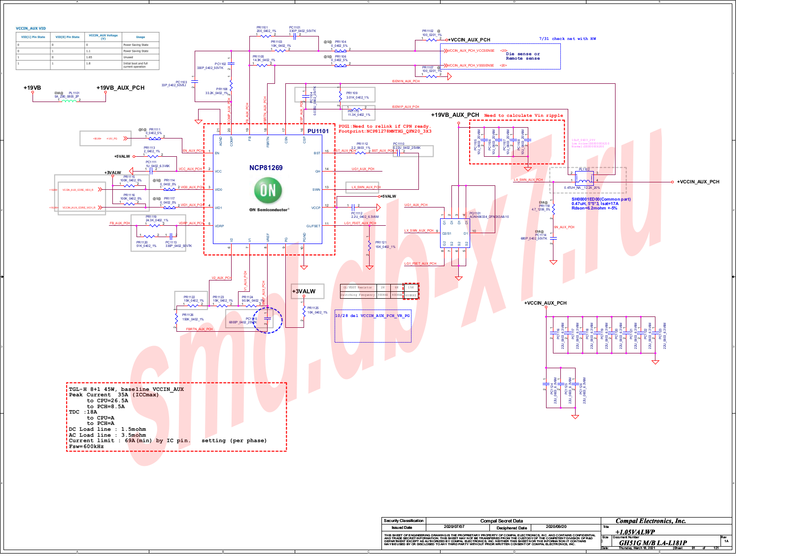The image size is (789, 558).
Task: Click the SN_AUX_PCH net label
Action: pos(564,227)
